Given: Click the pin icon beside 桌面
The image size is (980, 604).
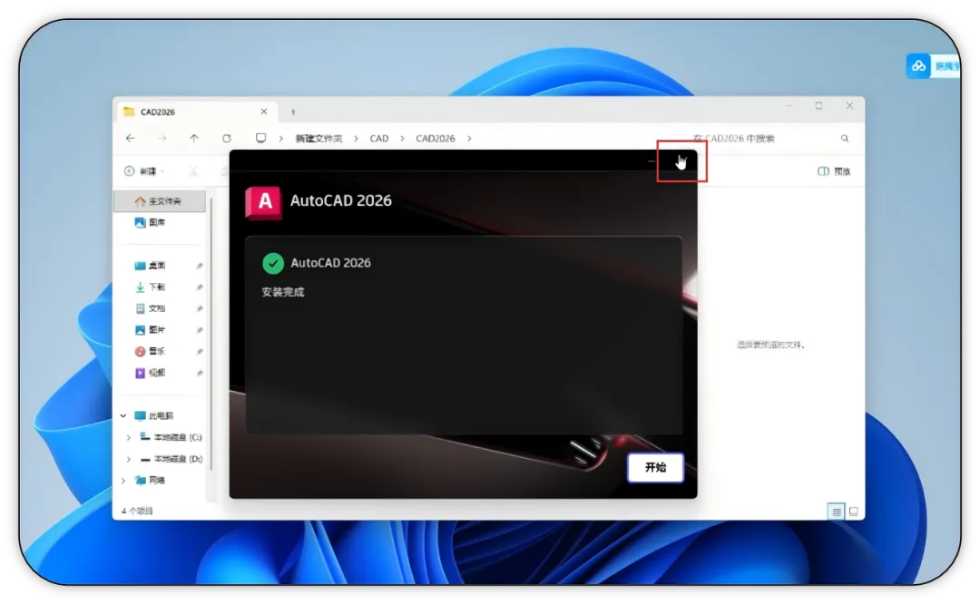Looking at the screenshot, I should coord(200,266).
